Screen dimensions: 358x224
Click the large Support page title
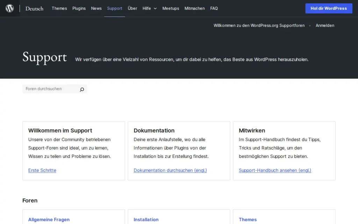coord(44,58)
